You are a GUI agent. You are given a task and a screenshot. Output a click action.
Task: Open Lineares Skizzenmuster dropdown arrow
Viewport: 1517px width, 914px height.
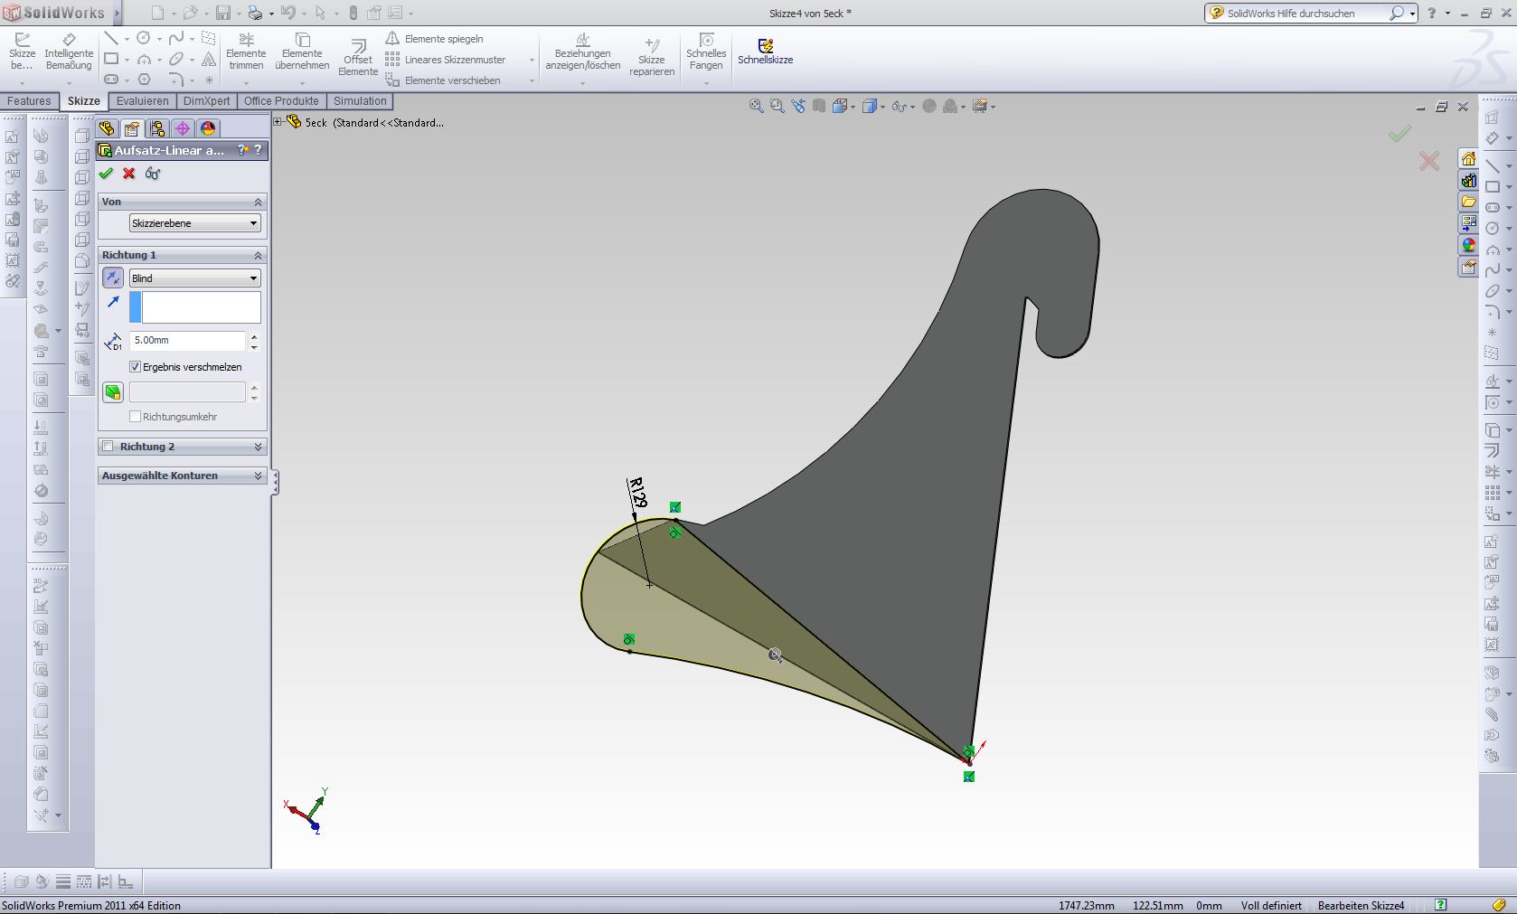[x=532, y=60]
